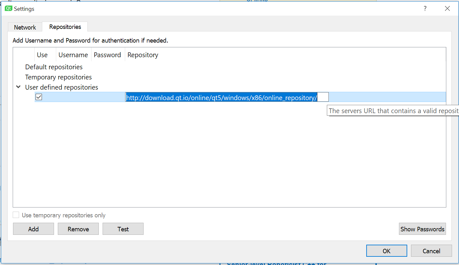Click the Add button

point(33,229)
